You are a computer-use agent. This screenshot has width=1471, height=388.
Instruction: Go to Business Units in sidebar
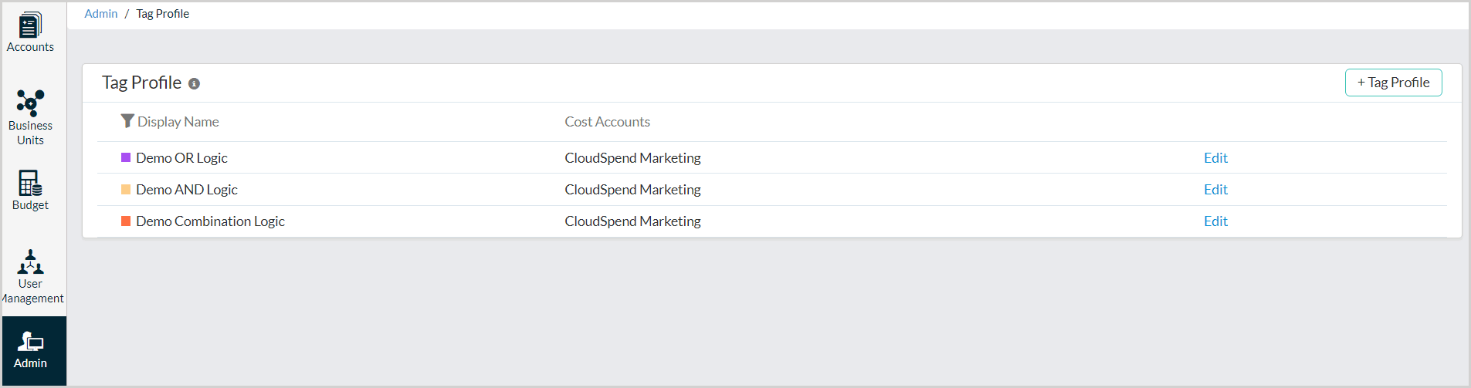(30, 117)
